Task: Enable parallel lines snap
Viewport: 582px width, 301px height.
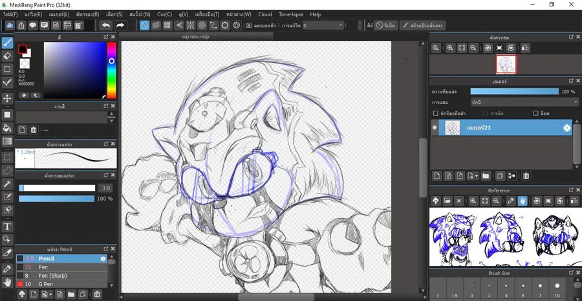Action: [x=156, y=25]
